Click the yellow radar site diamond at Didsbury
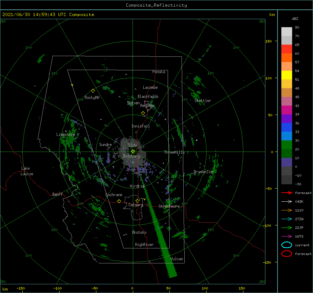The image size is (313, 293). [x=133, y=152]
